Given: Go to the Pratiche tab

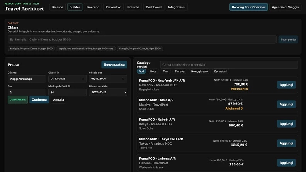Looking at the screenshot, I should pos(133,7).
